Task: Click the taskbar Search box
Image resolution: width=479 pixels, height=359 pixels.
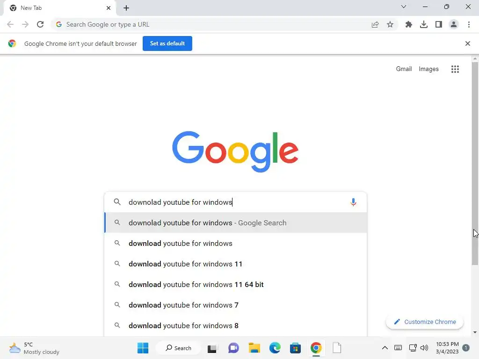Action: pos(178,348)
